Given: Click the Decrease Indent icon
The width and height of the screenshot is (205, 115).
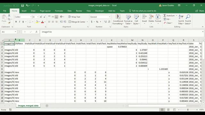Looking at the screenshot, I should coord(61,22).
